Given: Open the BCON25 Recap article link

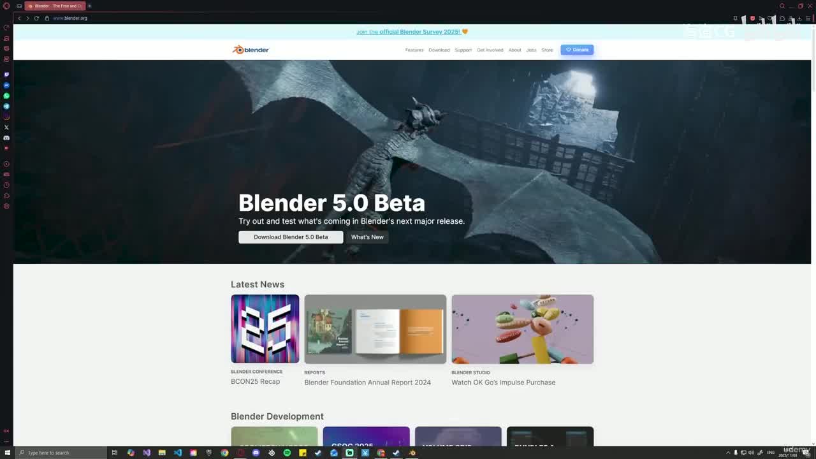Looking at the screenshot, I should [255, 382].
